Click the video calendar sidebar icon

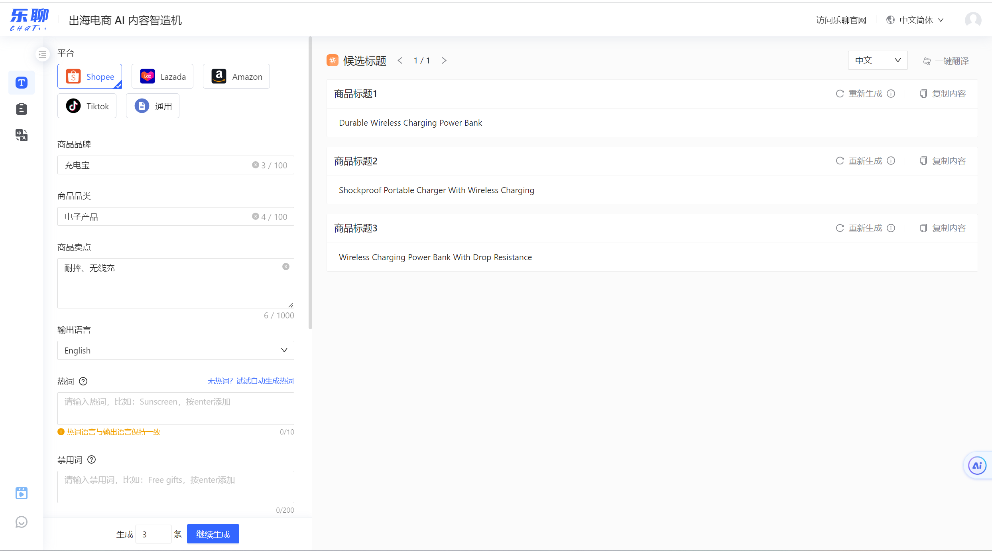(x=22, y=493)
